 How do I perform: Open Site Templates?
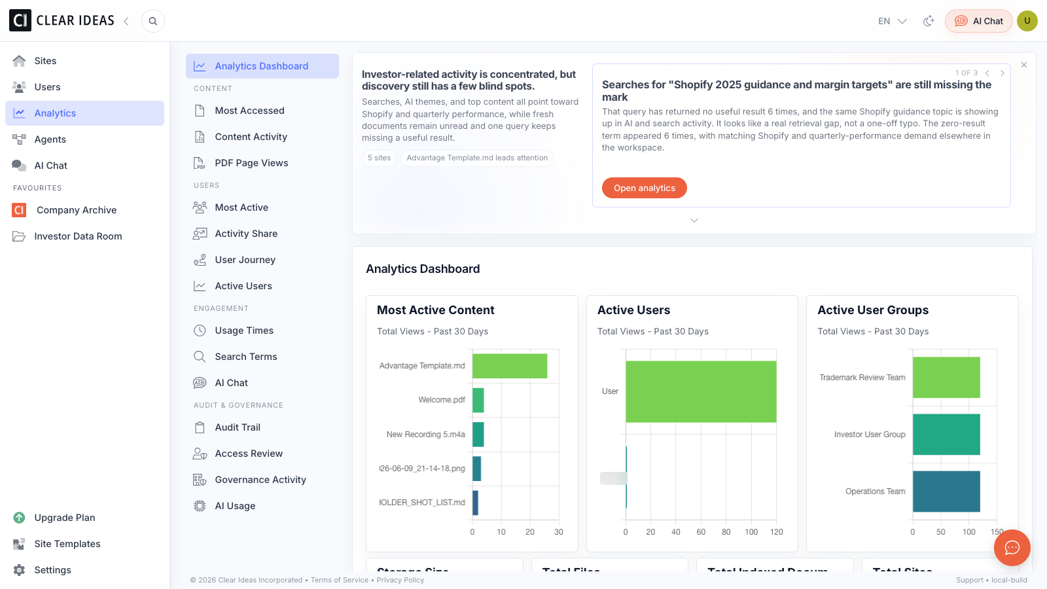point(84,544)
